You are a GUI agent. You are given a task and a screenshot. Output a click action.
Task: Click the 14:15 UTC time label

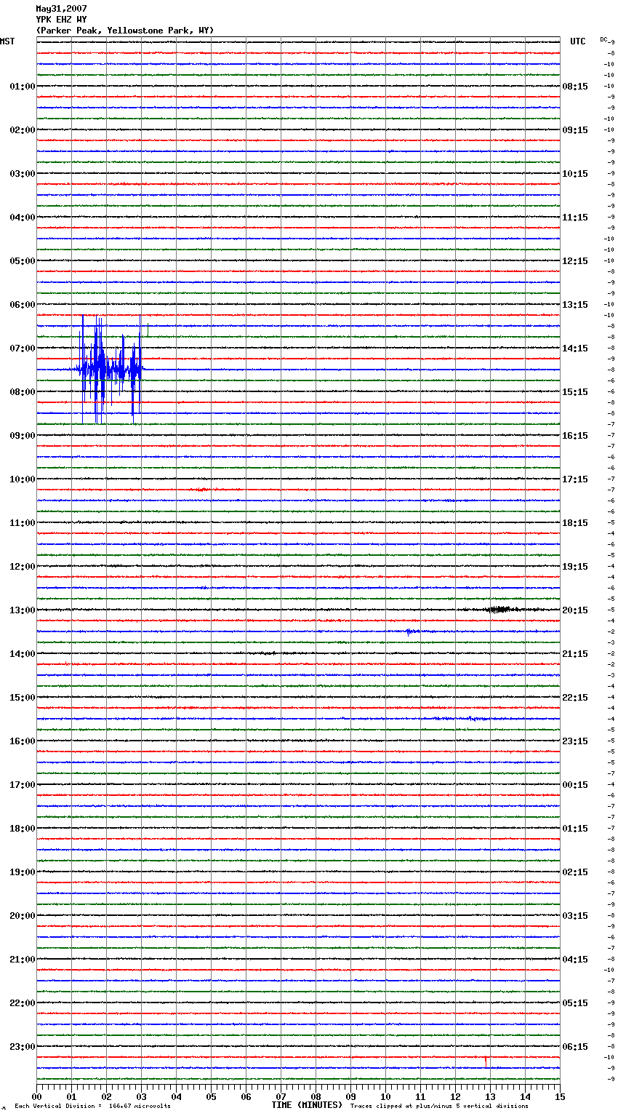click(x=575, y=348)
